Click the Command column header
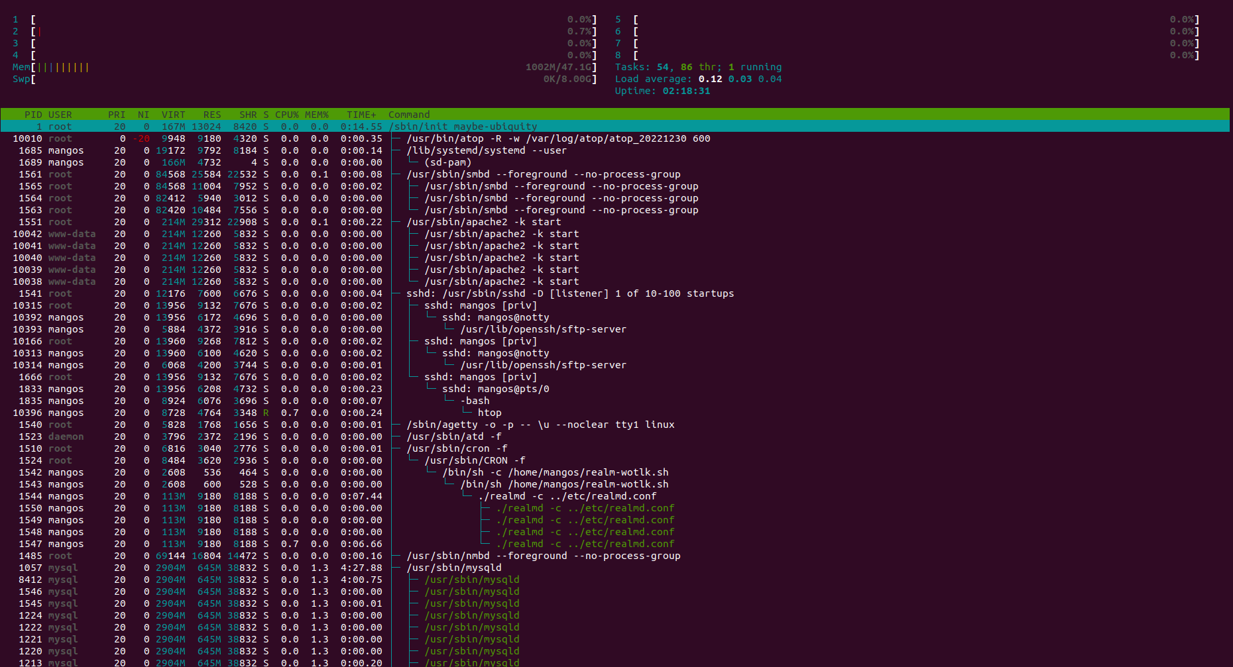This screenshot has width=1233, height=667. tap(409, 115)
